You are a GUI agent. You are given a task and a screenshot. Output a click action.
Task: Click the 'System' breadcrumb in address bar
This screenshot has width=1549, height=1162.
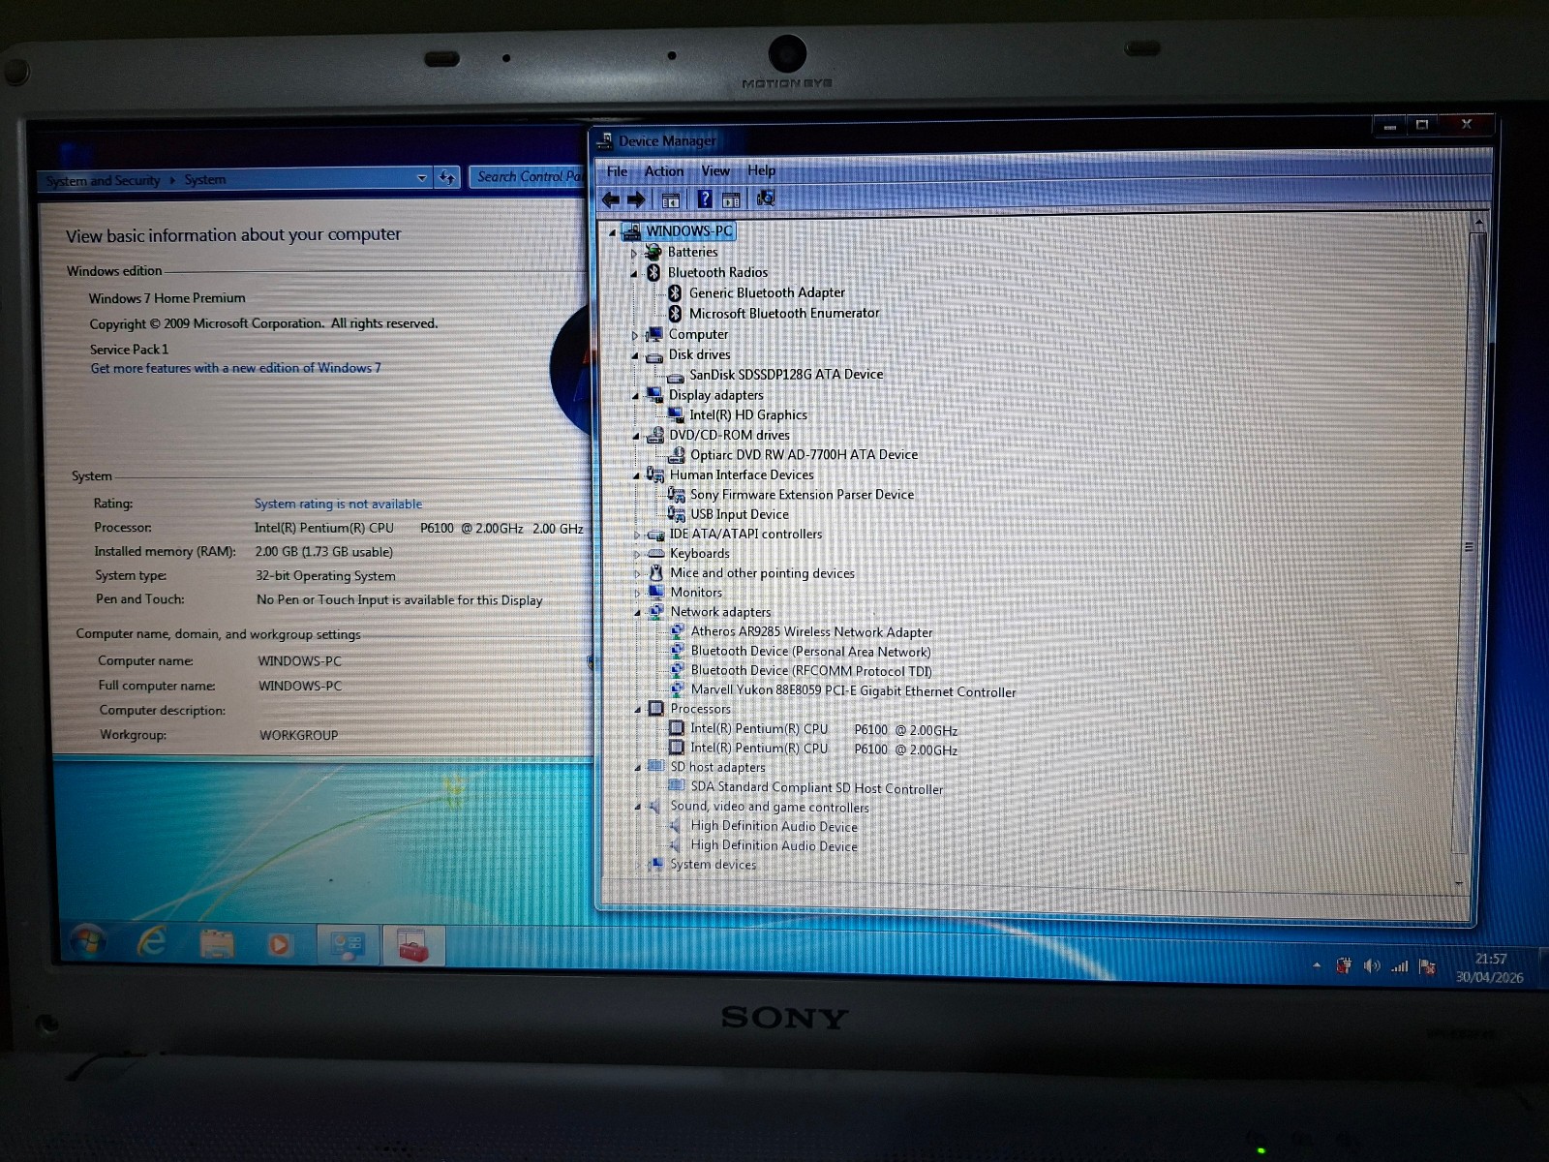[204, 180]
